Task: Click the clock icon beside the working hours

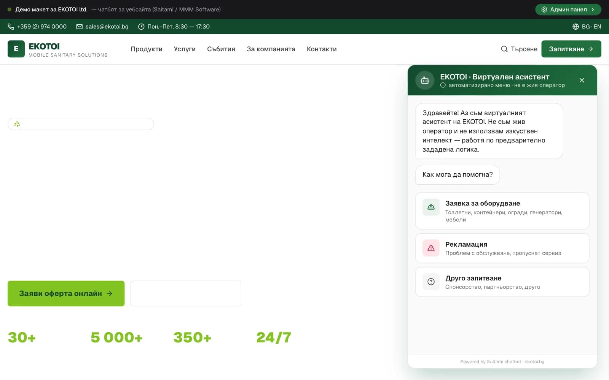Action: tap(141, 27)
